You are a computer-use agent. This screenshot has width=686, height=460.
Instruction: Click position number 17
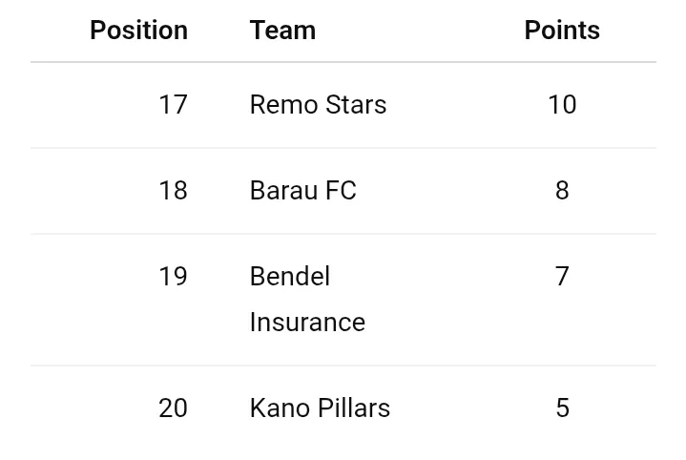coord(173,105)
